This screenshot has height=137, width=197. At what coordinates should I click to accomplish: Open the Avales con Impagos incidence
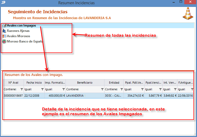[98, 25]
